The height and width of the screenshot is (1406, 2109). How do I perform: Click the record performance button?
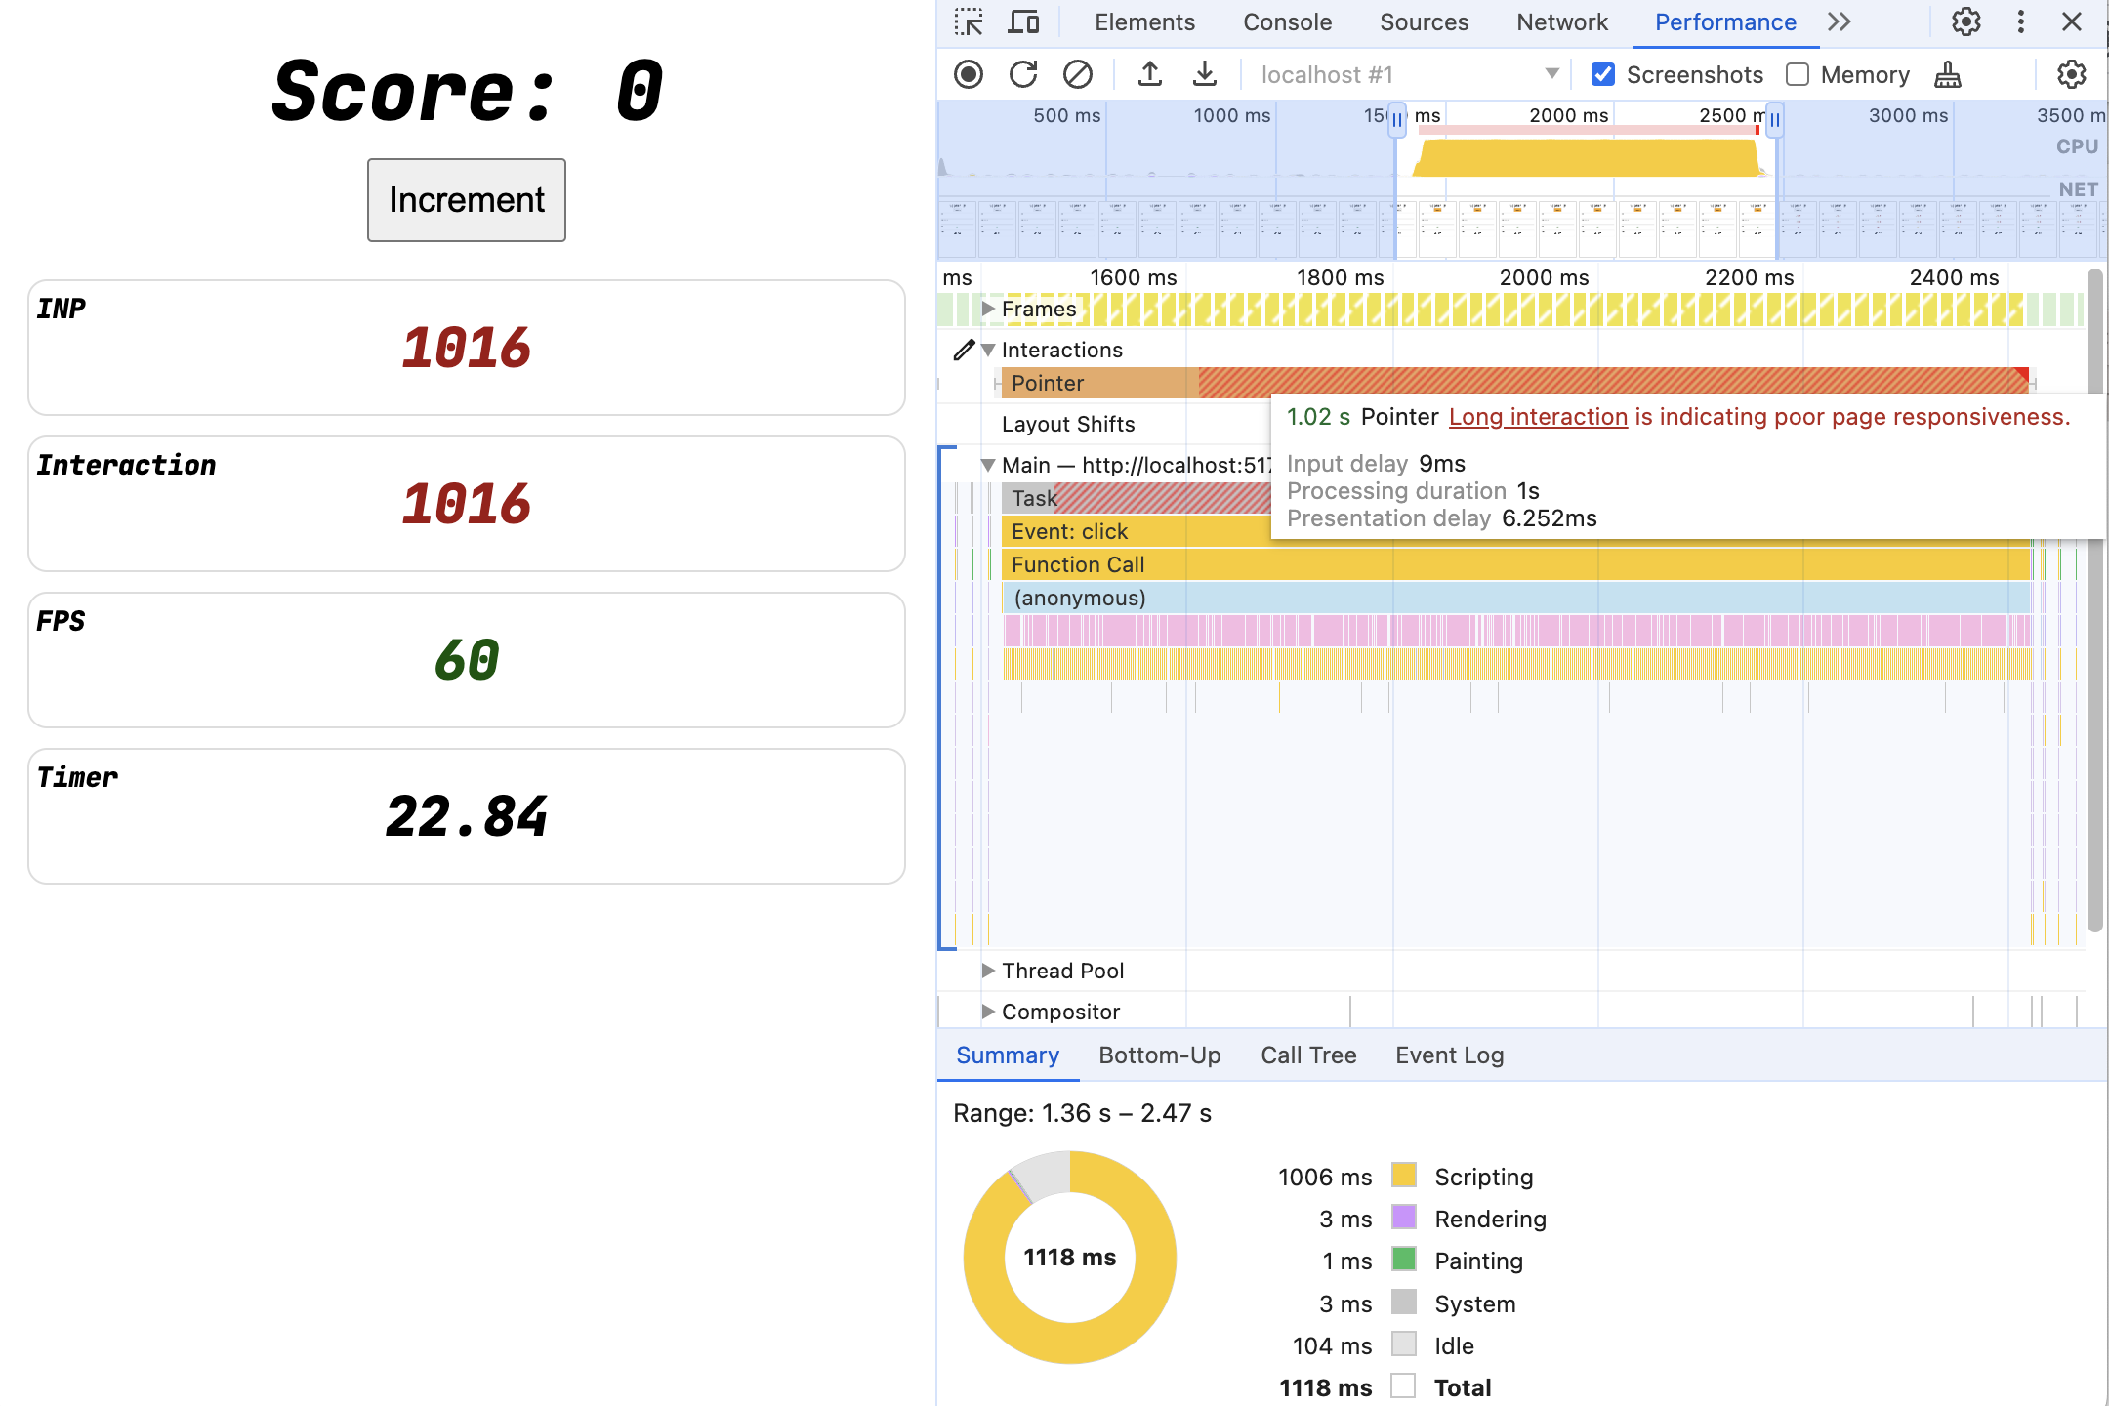969,74
